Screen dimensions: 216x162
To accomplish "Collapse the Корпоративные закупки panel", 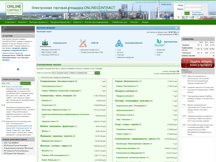I will 176,65.
